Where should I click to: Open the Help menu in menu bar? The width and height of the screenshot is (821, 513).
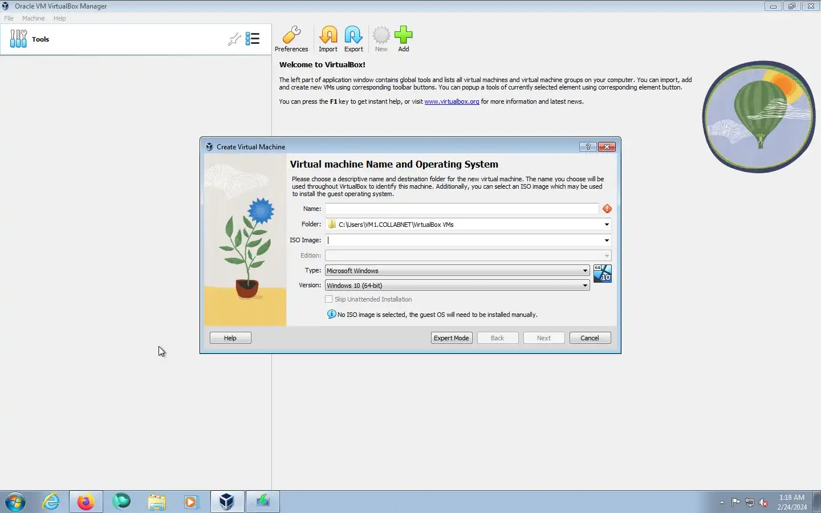59,18
